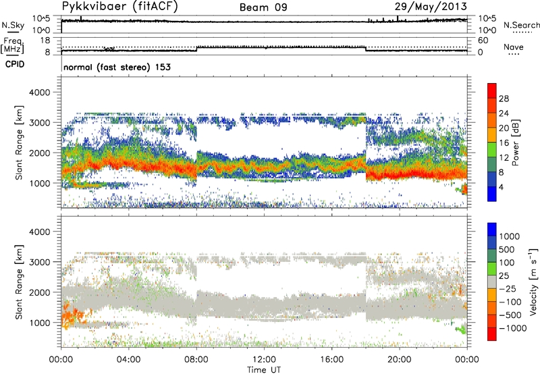Click the light green Power colorbar segment between 12 and 16
Viewport: 540px width, 374px height.
[x=492, y=150]
